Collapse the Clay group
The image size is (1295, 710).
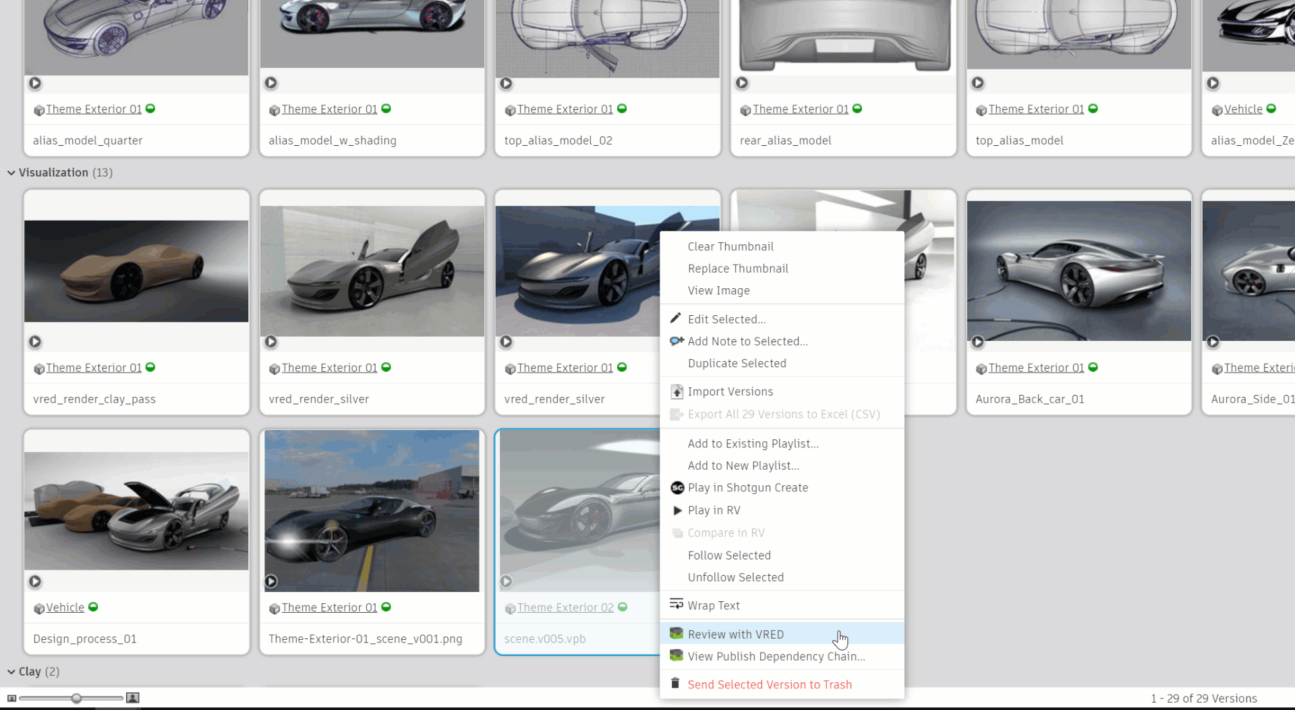(x=11, y=672)
